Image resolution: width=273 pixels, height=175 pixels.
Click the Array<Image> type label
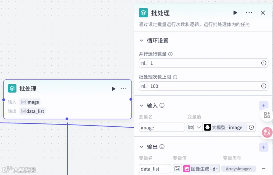tap(238, 169)
